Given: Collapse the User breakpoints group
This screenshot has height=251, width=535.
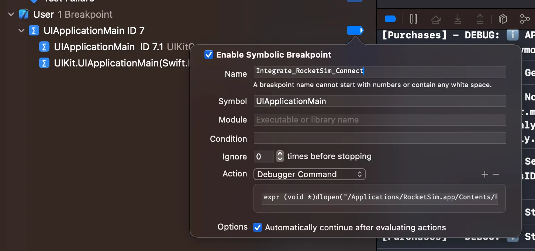Looking at the screenshot, I should click(x=11, y=14).
